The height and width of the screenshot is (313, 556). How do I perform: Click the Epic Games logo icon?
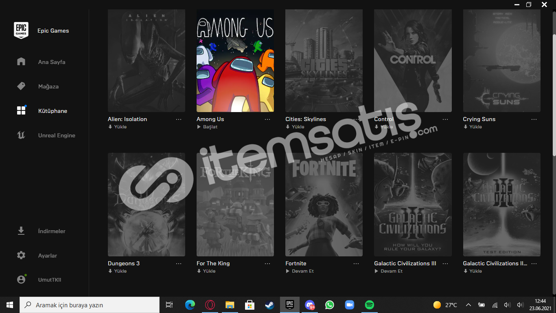[21, 30]
